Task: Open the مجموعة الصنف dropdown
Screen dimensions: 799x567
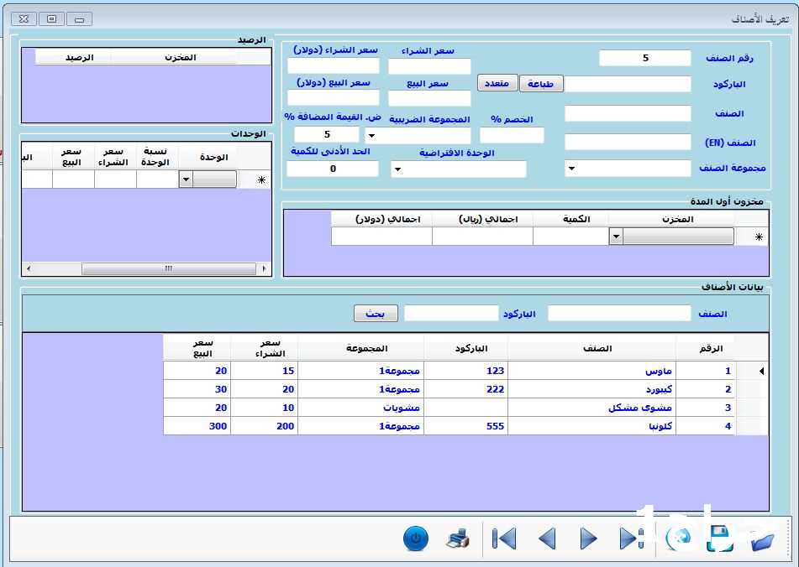Action: click(571, 169)
